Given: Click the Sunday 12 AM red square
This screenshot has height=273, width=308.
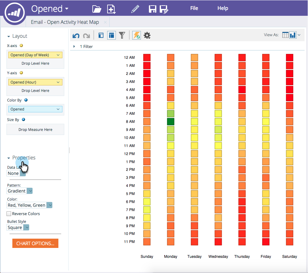Looking at the screenshot, I should (147, 58).
